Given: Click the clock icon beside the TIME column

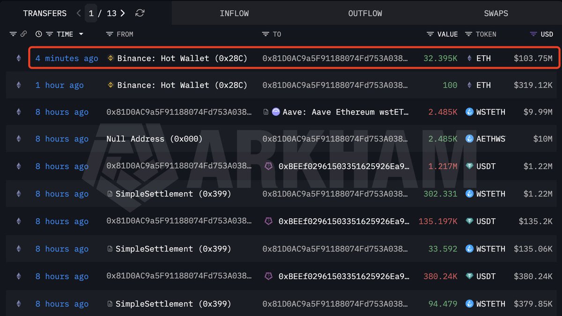Looking at the screenshot, I should pyautogui.click(x=38, y=34).
